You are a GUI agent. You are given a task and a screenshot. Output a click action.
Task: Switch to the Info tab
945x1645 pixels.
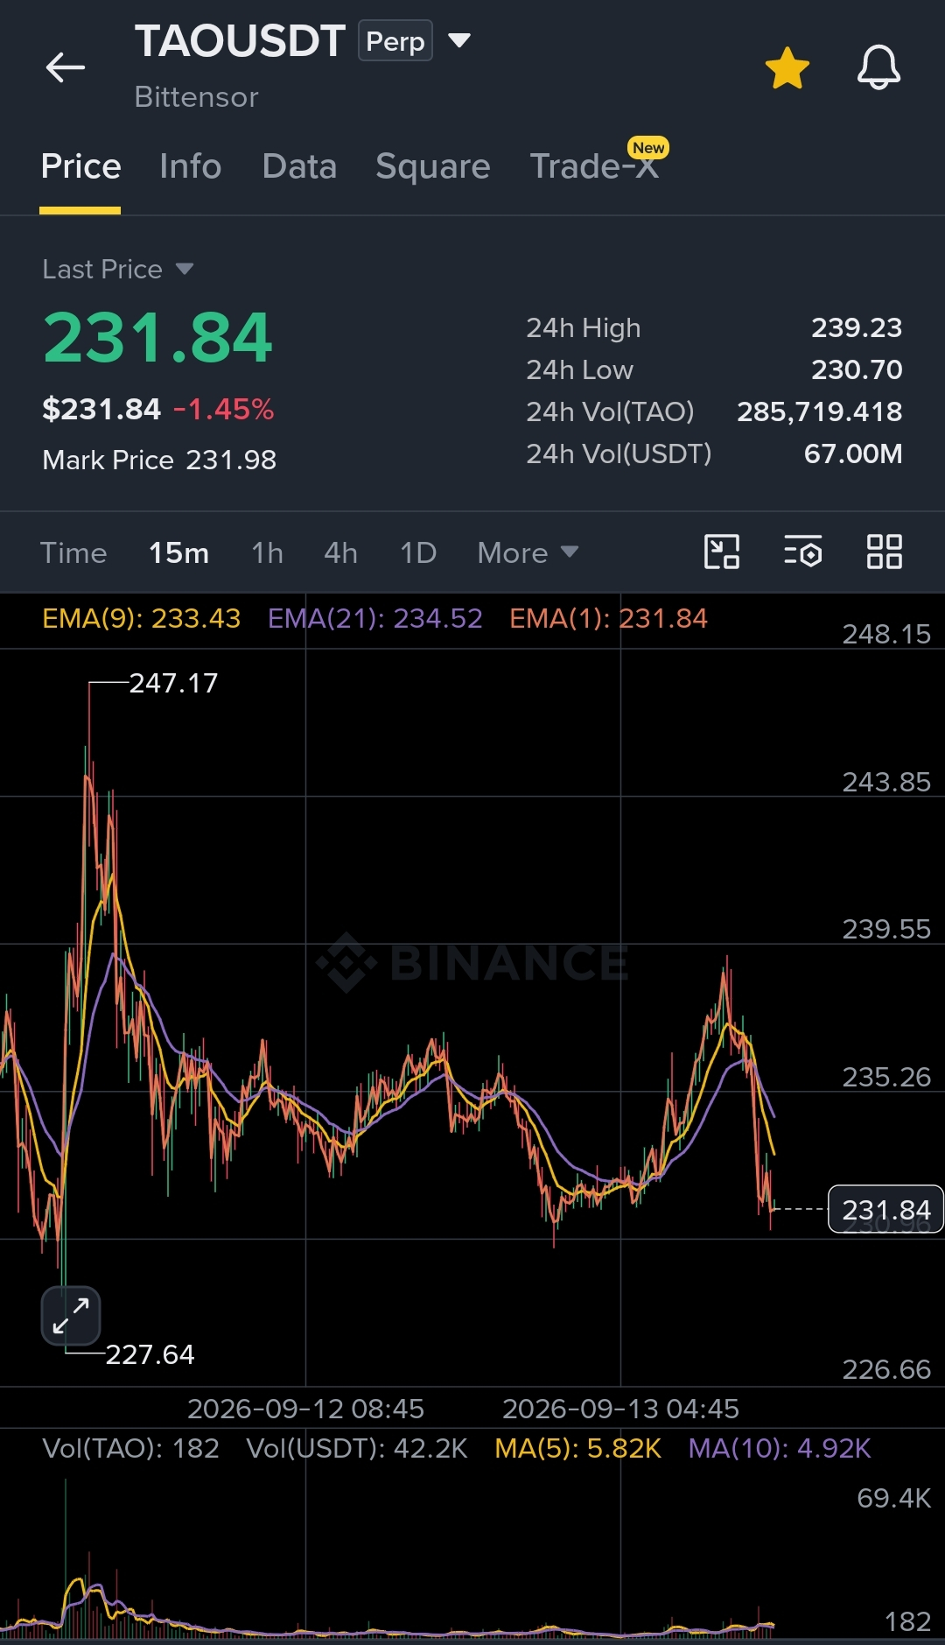[191, 166]
